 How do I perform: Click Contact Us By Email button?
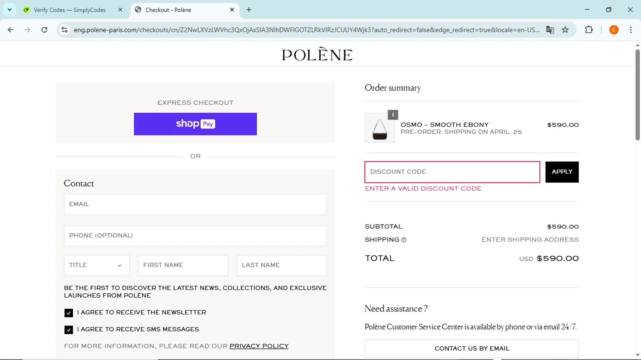[x=472, y=348]
